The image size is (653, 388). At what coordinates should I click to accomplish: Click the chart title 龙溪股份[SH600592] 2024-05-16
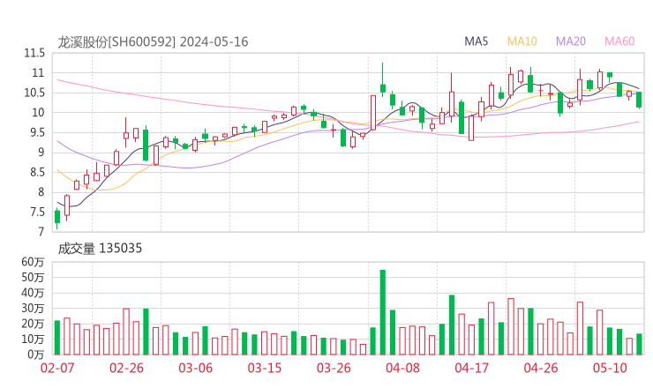tap(153, 41)
